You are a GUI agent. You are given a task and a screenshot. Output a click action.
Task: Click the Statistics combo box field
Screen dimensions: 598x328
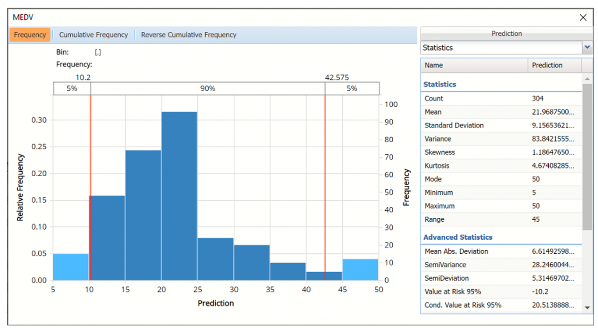pos(500,48)
